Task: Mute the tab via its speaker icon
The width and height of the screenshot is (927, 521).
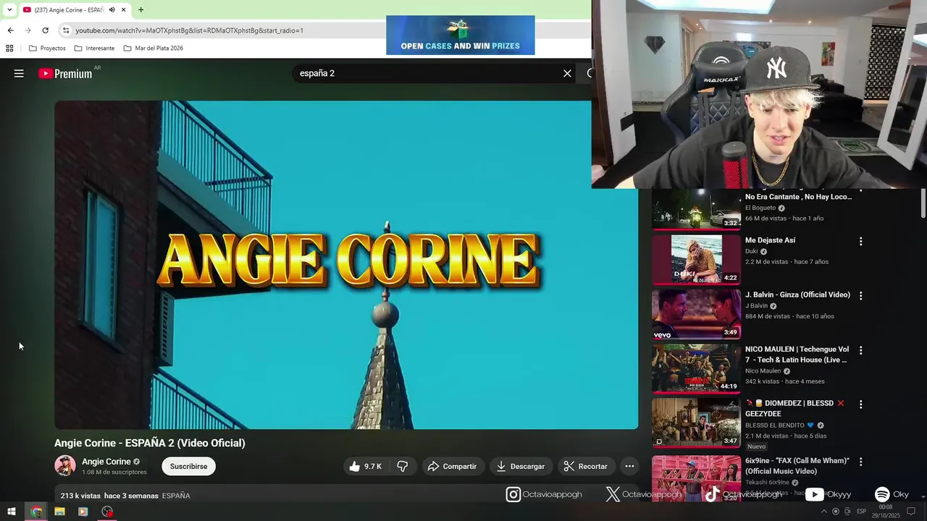Action: tap(112, 10)
